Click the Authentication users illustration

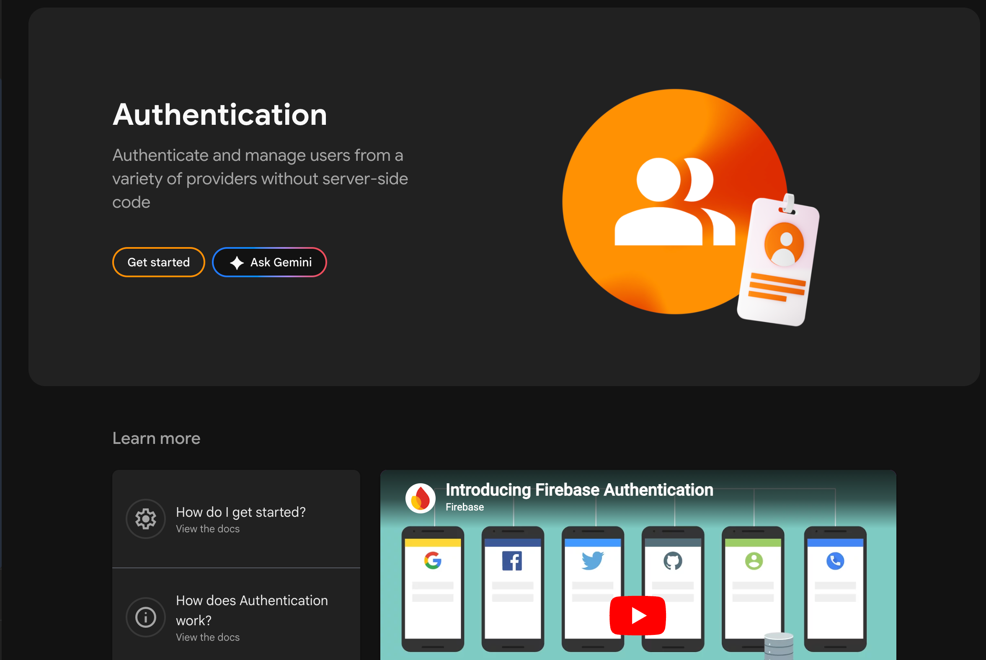[675, 201]
